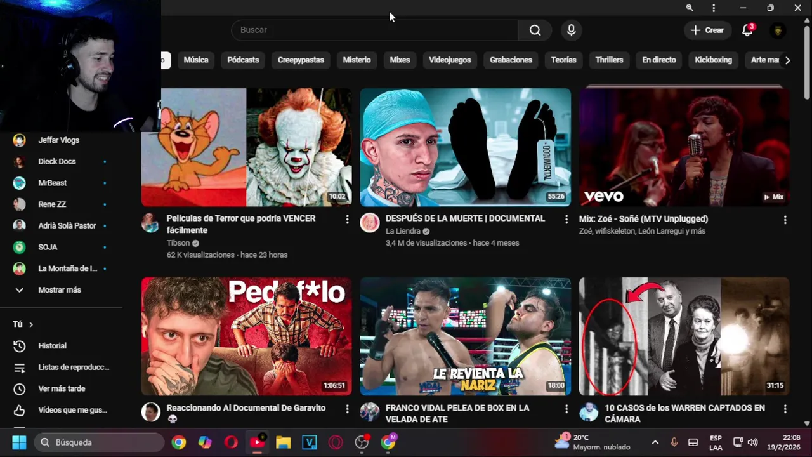
Task: Start voice search with microphone icon
Action: pos(572,30)
